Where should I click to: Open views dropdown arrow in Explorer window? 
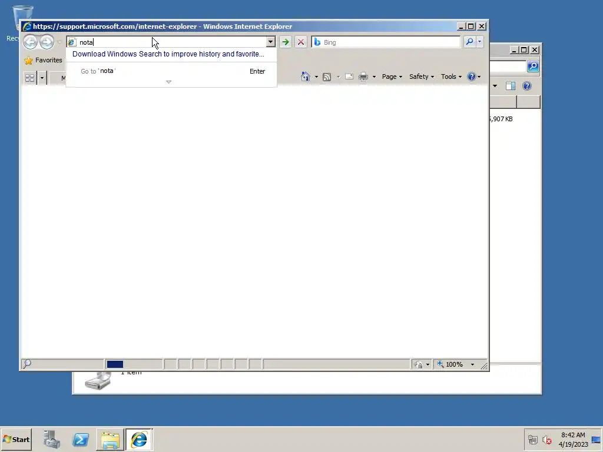pos(495,86)
